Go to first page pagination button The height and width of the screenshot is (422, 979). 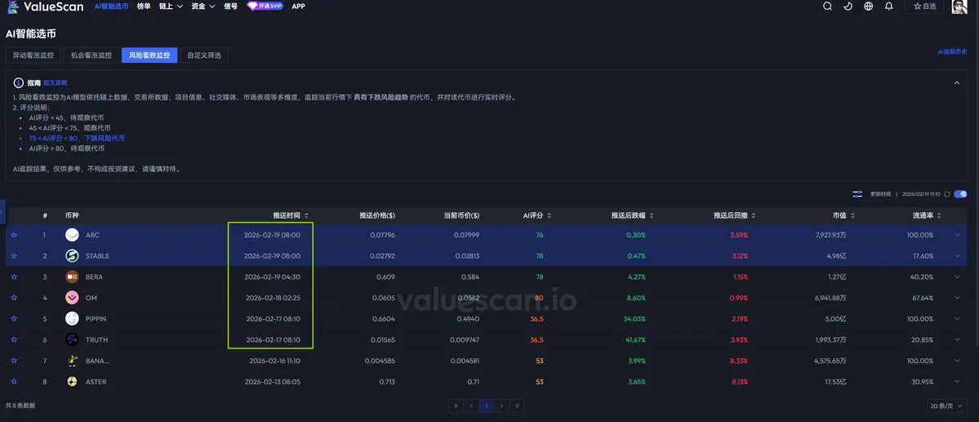point(456,406)
